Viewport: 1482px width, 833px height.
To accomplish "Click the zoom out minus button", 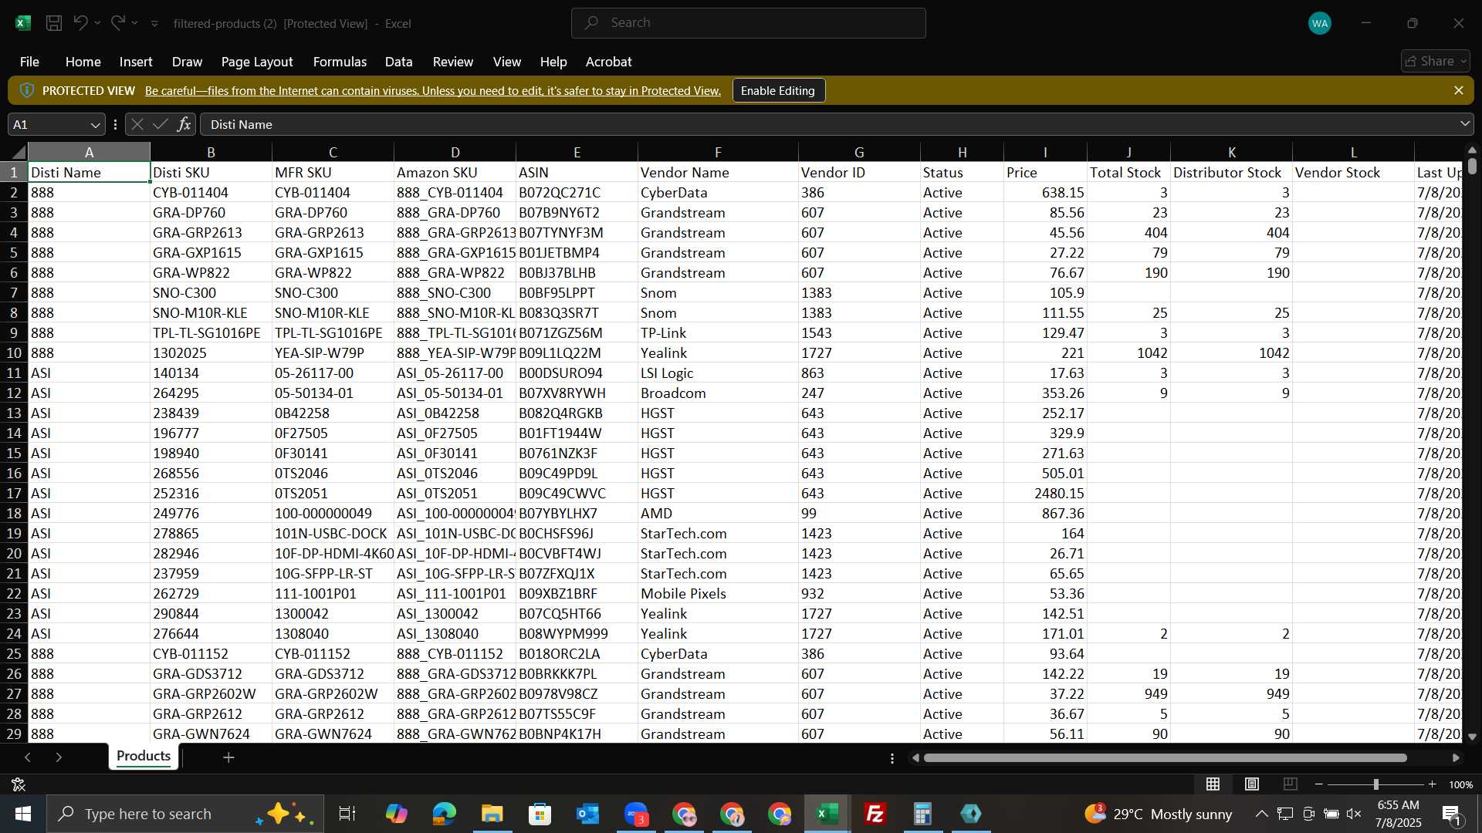I will [1319, 784].
